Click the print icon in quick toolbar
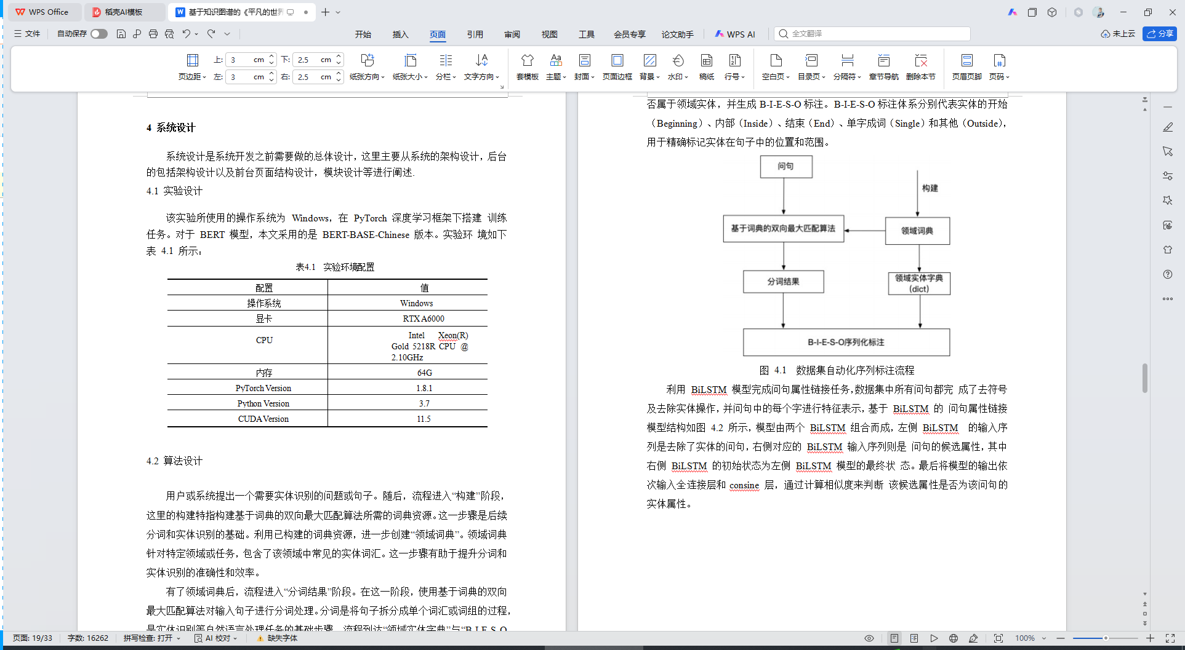Screen dimensions: 1185x650 coord(153,34)
